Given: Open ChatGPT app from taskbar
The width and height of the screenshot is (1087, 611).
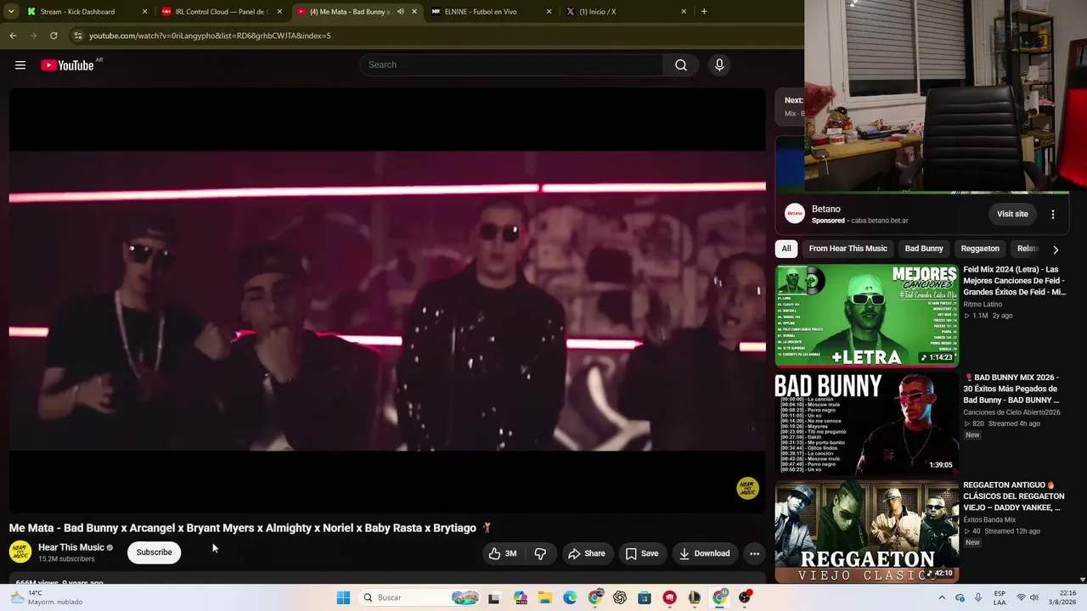Looking at the screenshot, I should pos(620,597).
